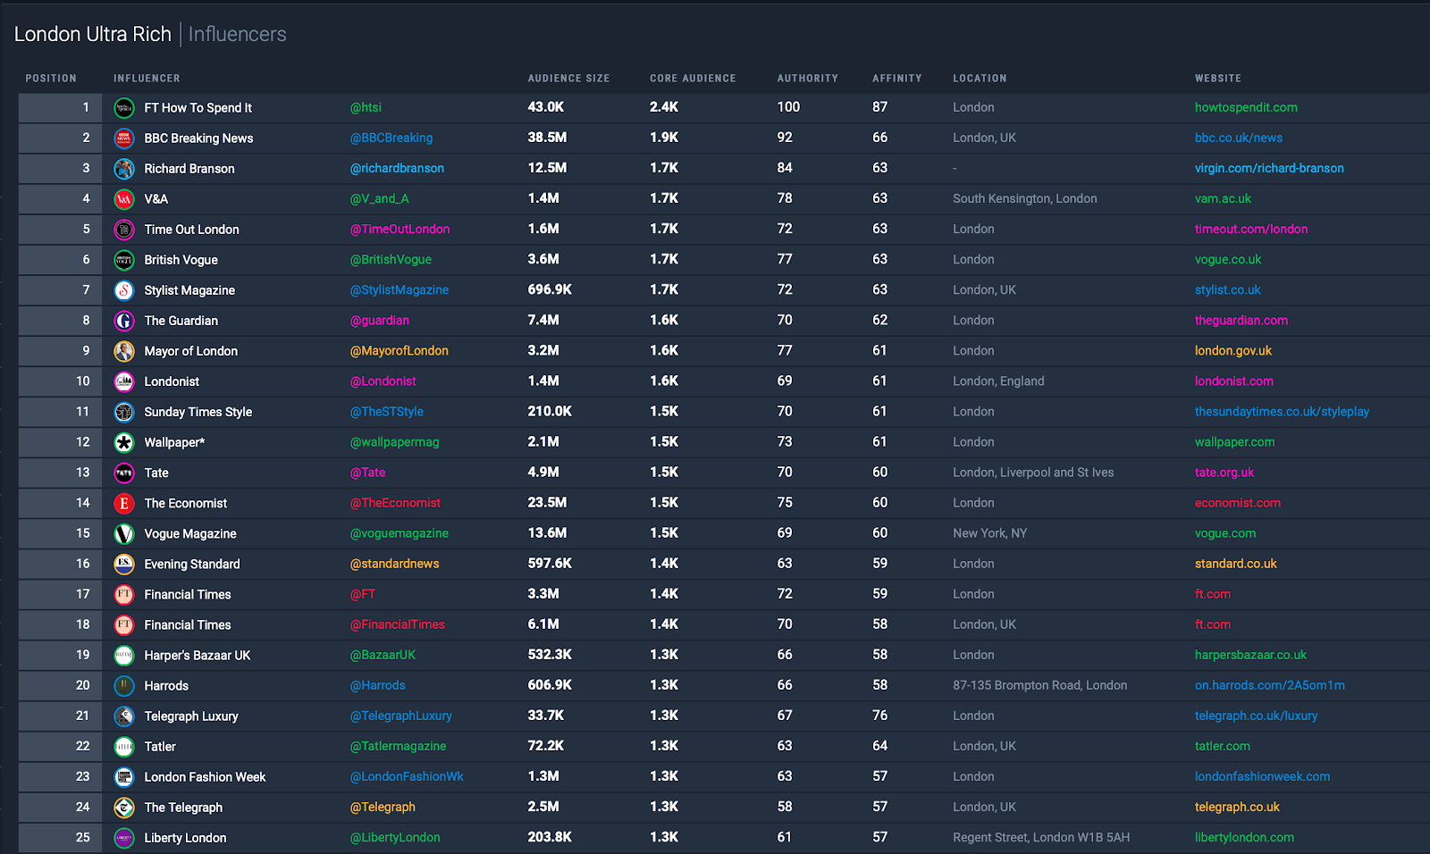Click the Authority column header
1430x854 pixels.
point(808,79)
